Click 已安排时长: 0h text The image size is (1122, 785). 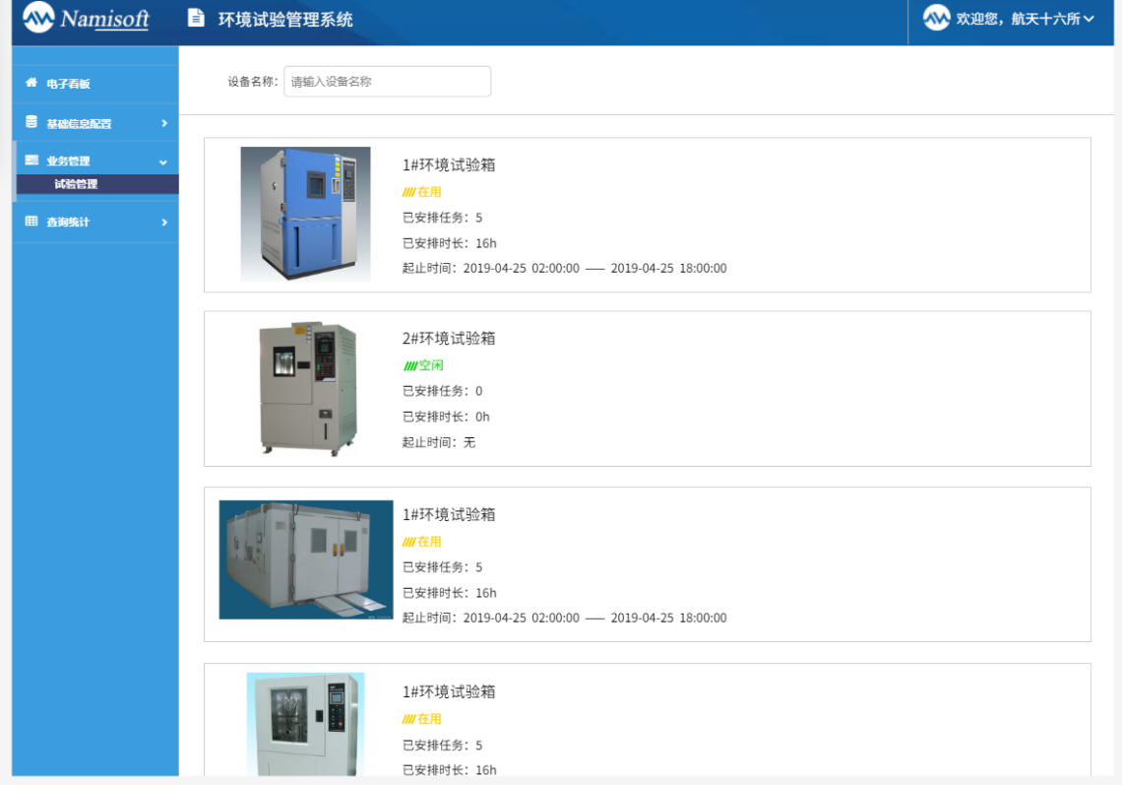point(446,417)
